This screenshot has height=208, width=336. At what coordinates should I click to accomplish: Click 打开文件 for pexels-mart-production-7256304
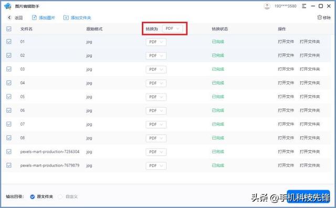click(286, 151)
